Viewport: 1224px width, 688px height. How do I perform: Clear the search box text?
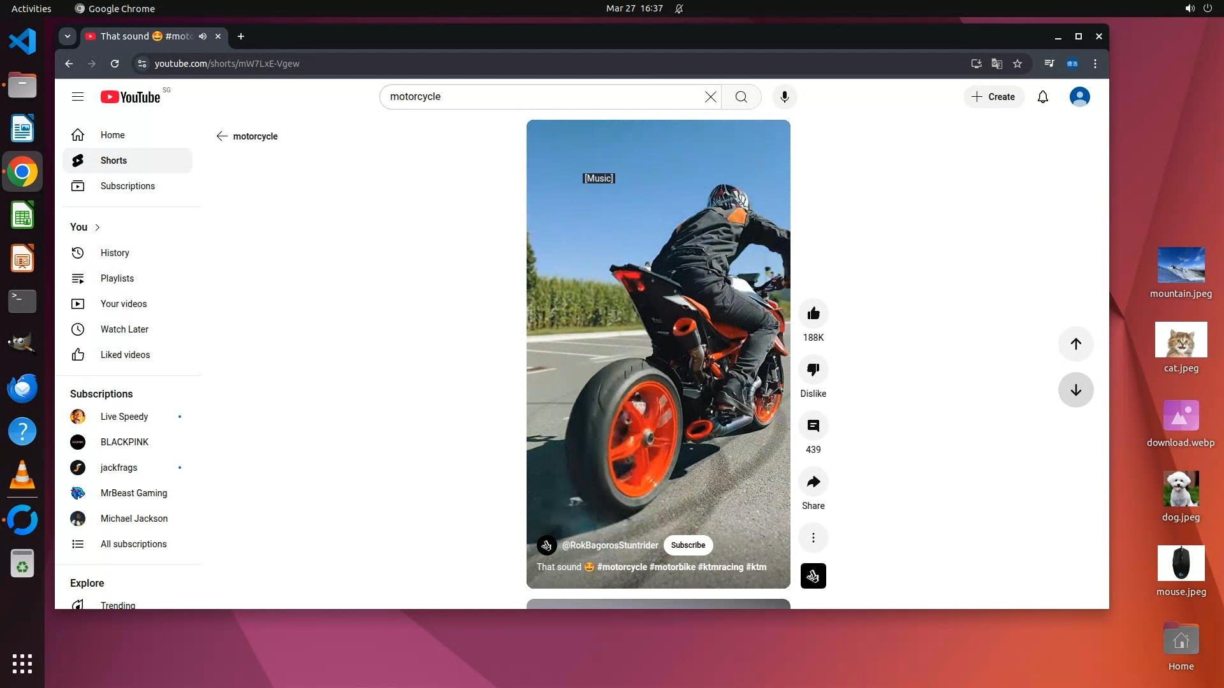pyautogui.click(x=710, y=97)
